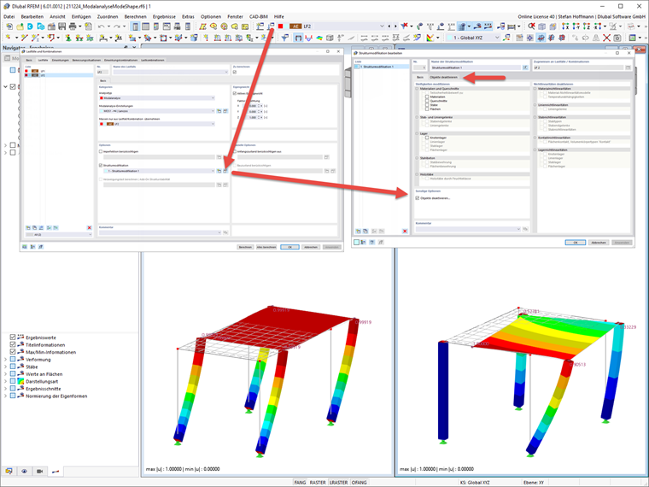Toggle Imperfektion berücksichtigen checkbox
Image resolution: width=649 pixels, height=487 pixels.
(101, 151)
